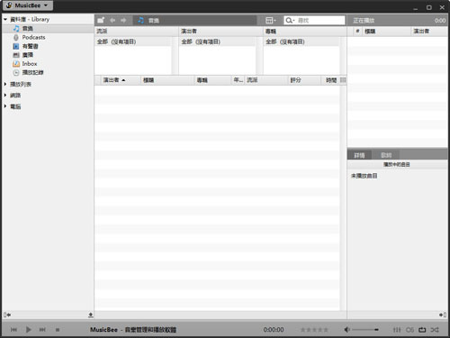The image size is (450, 338).
Task: Expand the last collapsed sidebar node
Action: point(5,106)
